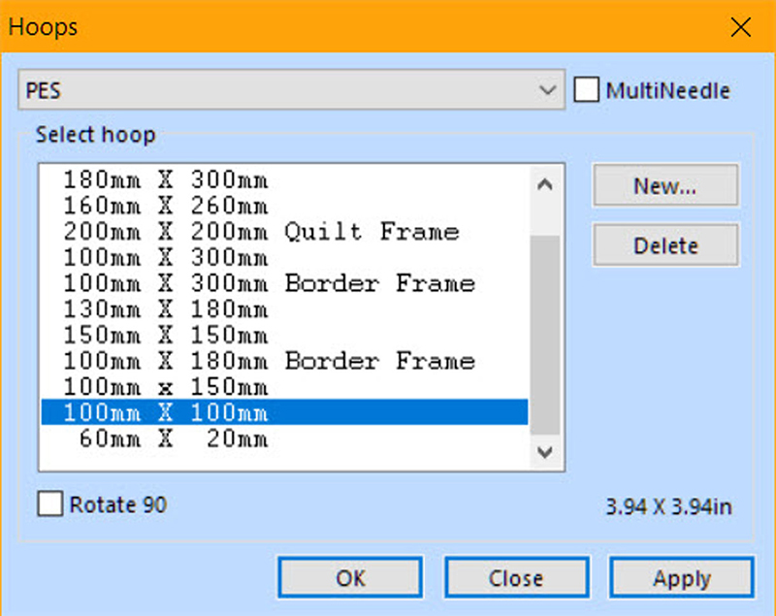Close the Hoops dialog window
The height and width of the screenshot is (616, 776).
pos(742,26)
